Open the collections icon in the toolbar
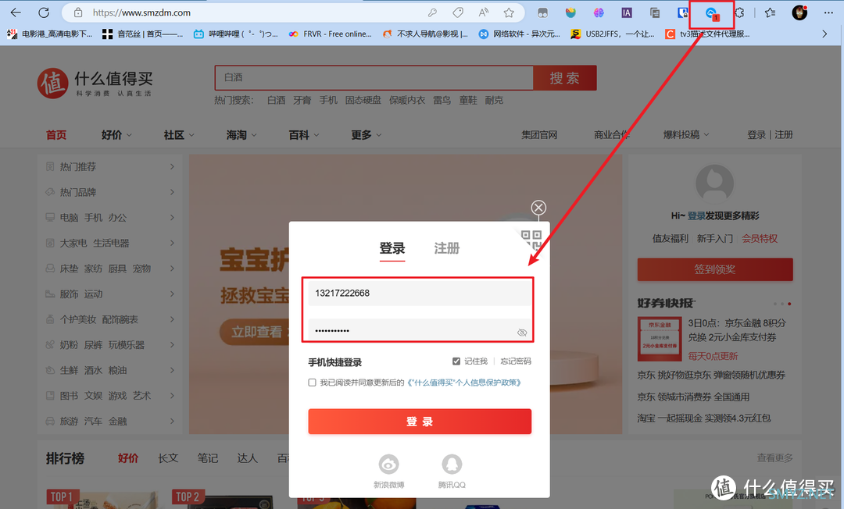The image size is (844, 509). pyautogui.click(x=655, y=12)
